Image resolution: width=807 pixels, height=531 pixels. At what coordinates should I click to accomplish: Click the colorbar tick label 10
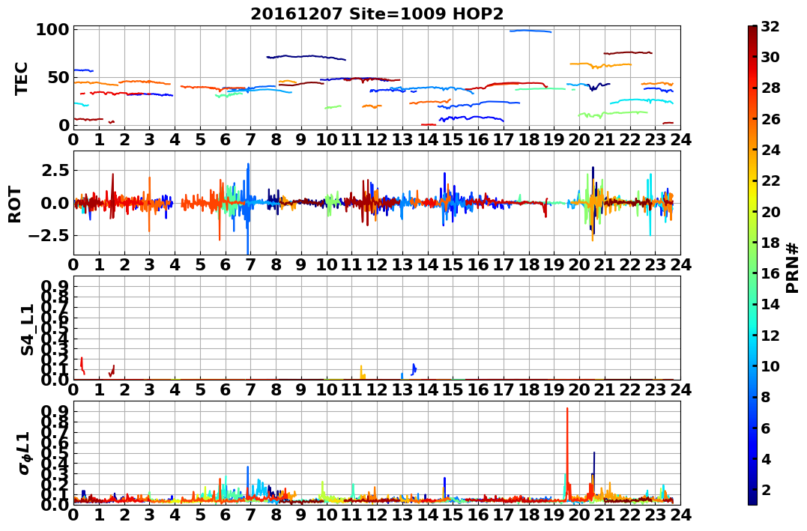[770, 365]
